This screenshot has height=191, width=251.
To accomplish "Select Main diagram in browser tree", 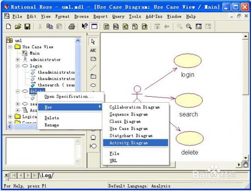I will tap(34, 54).
